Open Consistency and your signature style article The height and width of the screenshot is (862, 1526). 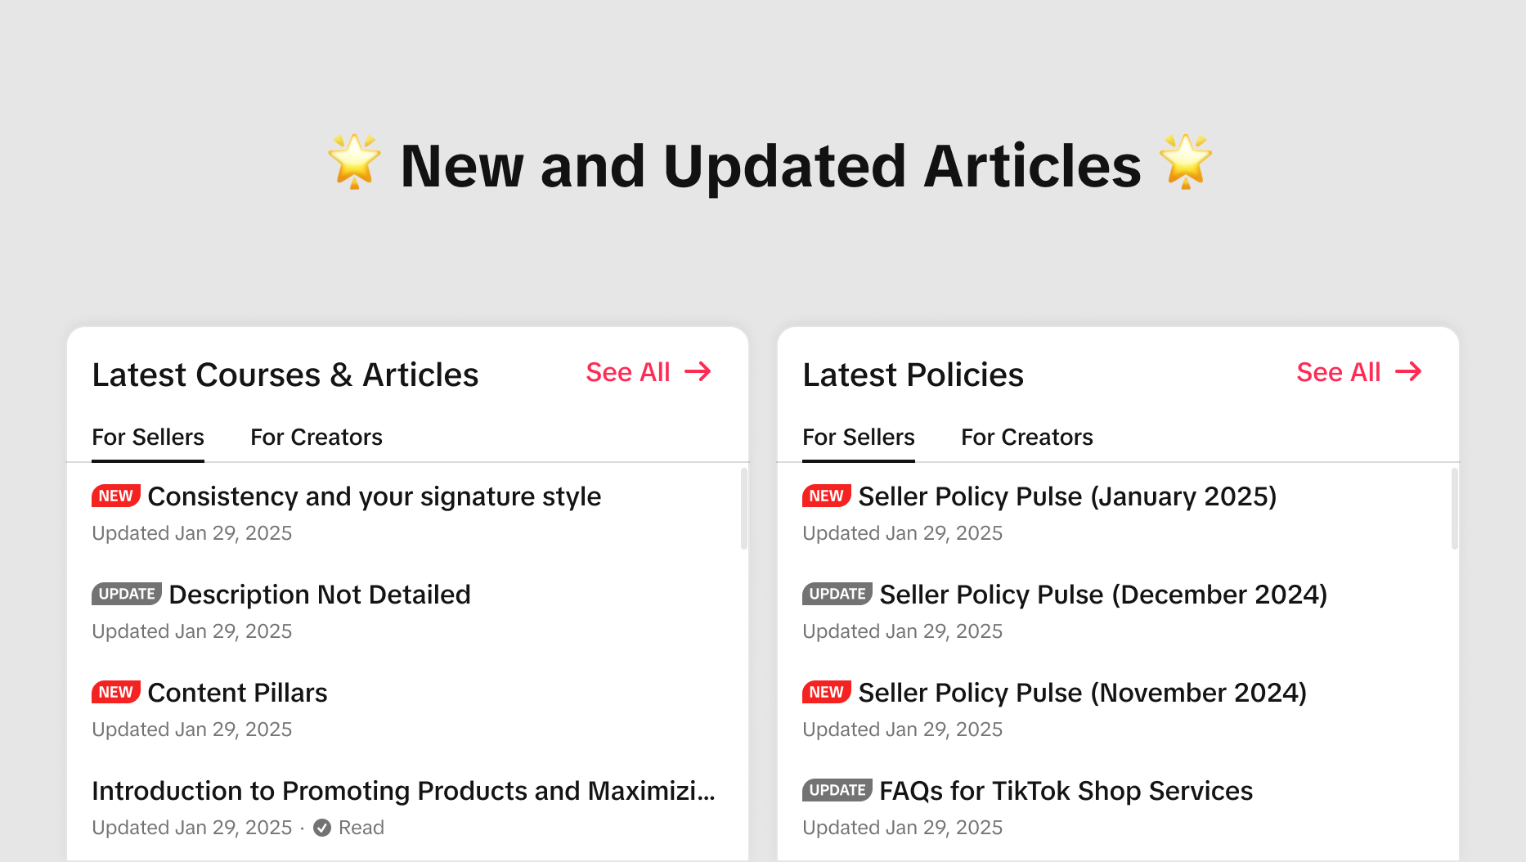[x=374, y=496]
